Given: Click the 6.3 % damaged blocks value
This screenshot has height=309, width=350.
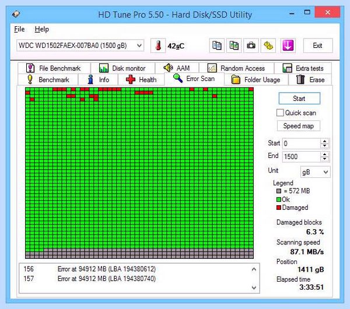Looking at the screenshot, I should pyautogui.click(x=315, y=232).
